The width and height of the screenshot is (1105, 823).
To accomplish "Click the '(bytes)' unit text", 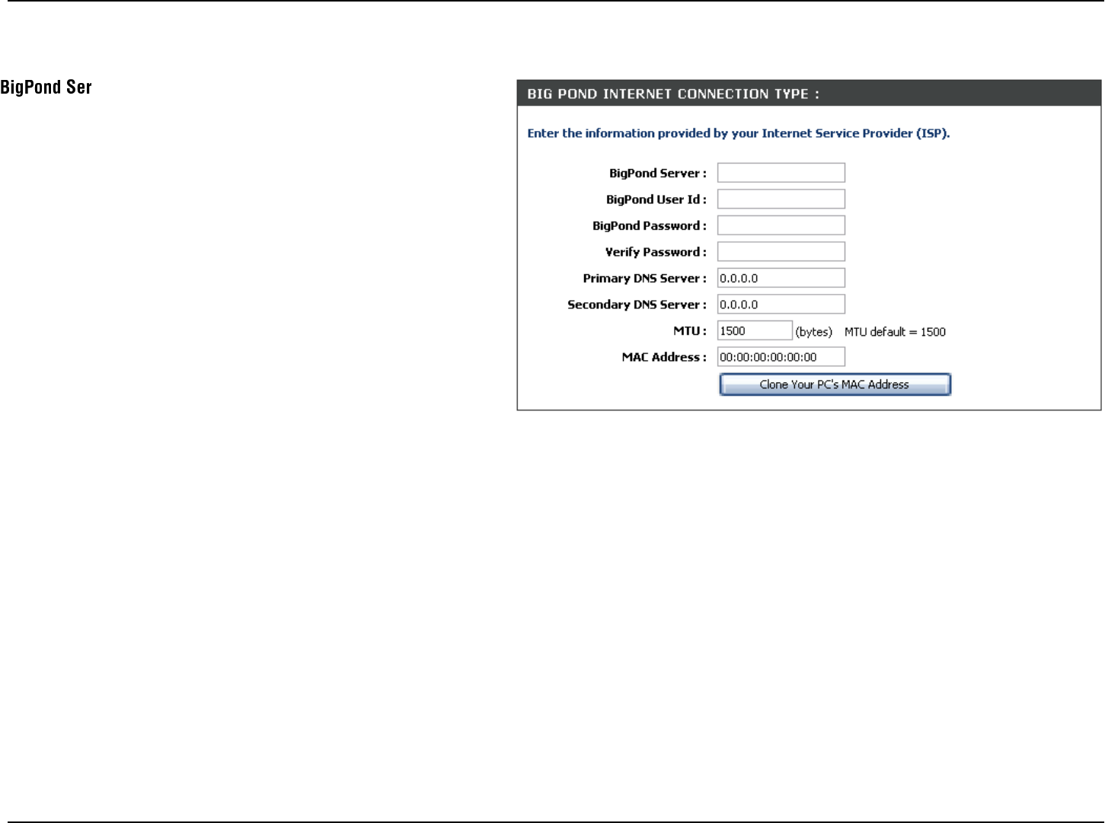I will coord(814,332).
